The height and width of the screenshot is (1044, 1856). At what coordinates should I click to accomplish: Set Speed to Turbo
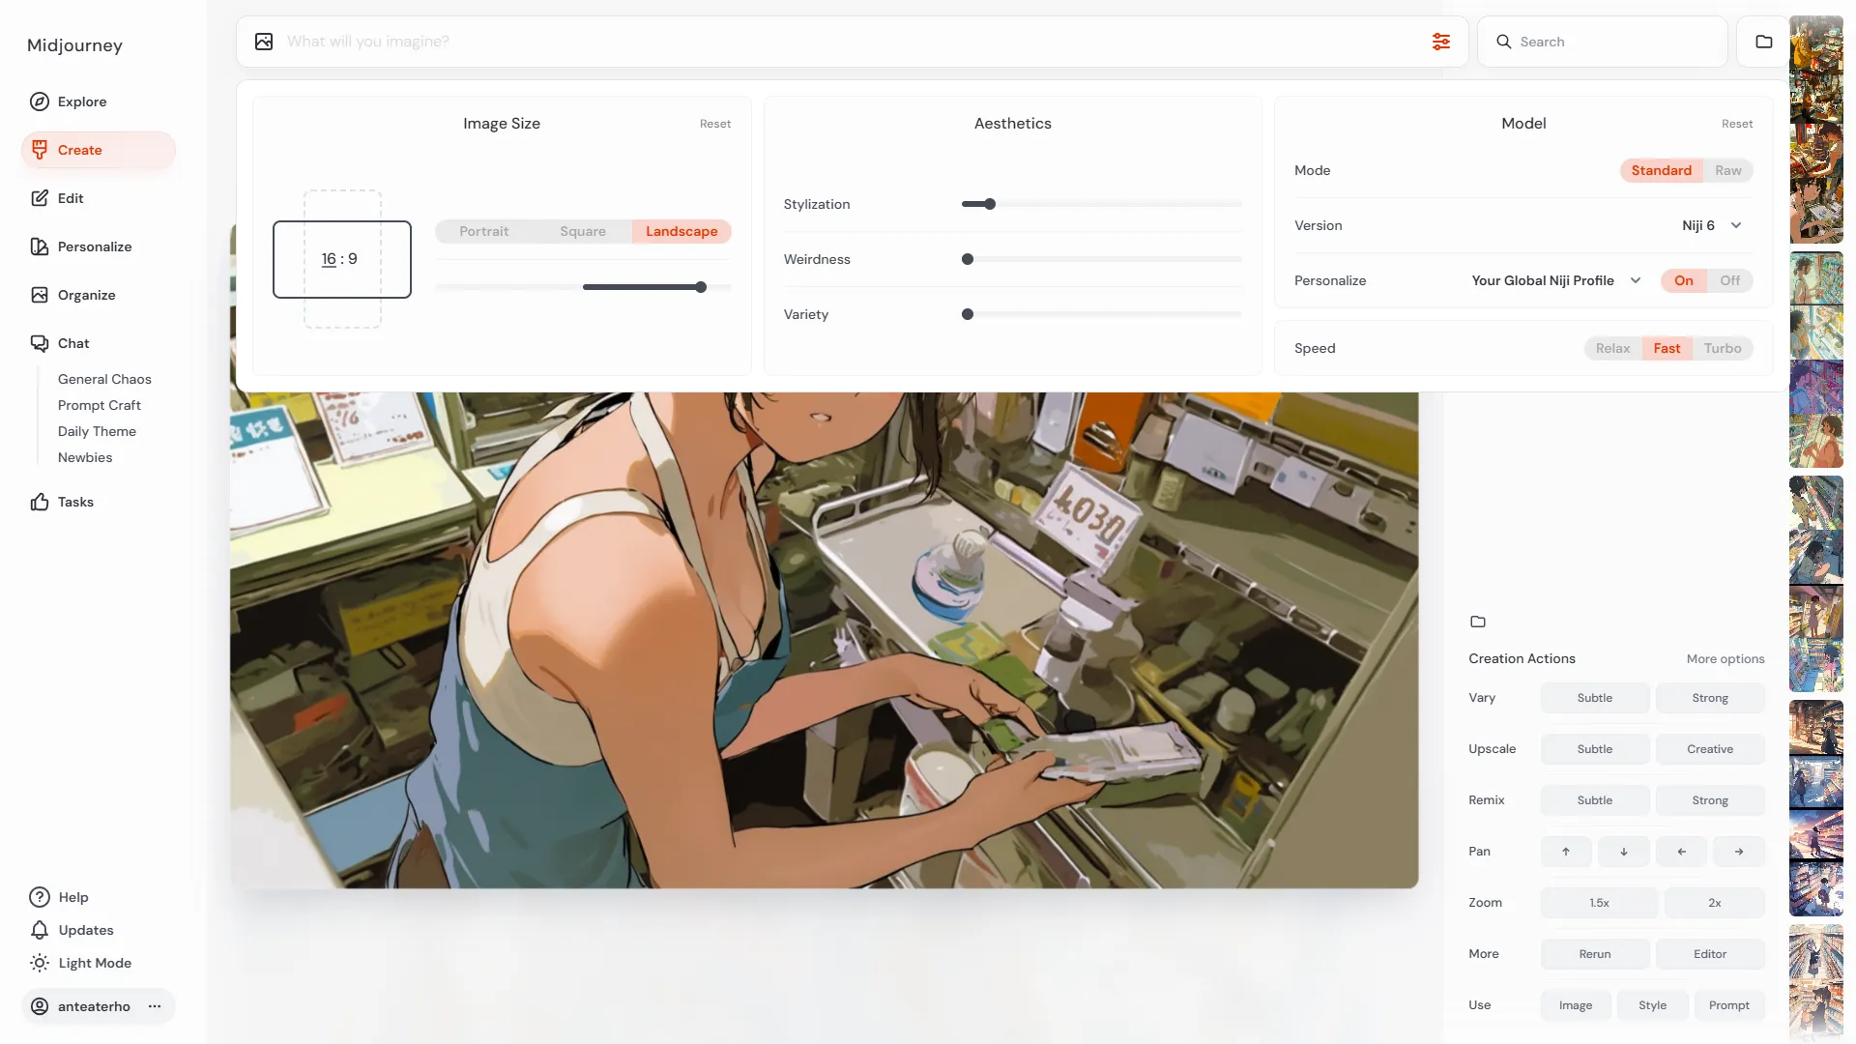(1722, 348)
